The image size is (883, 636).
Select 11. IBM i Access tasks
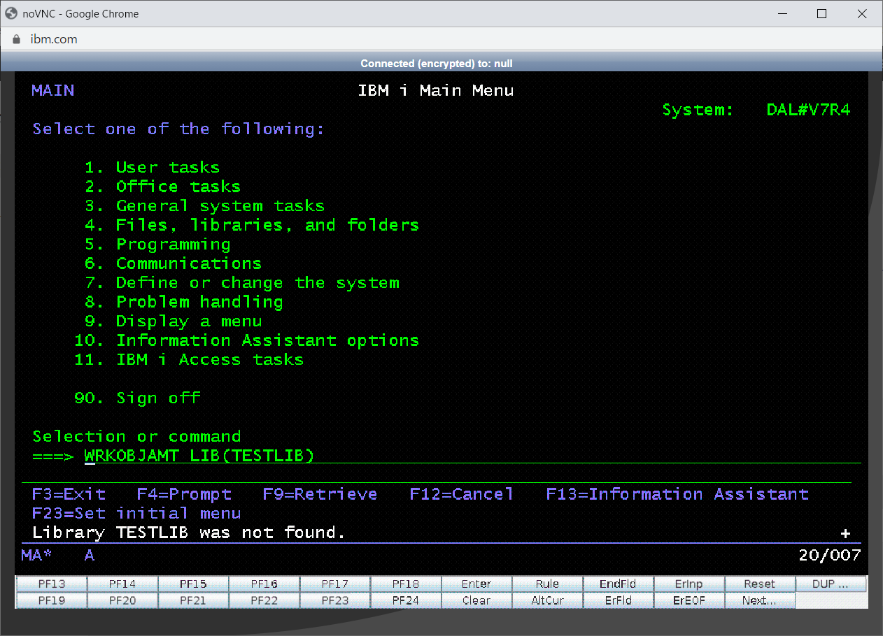pos(189,360)
